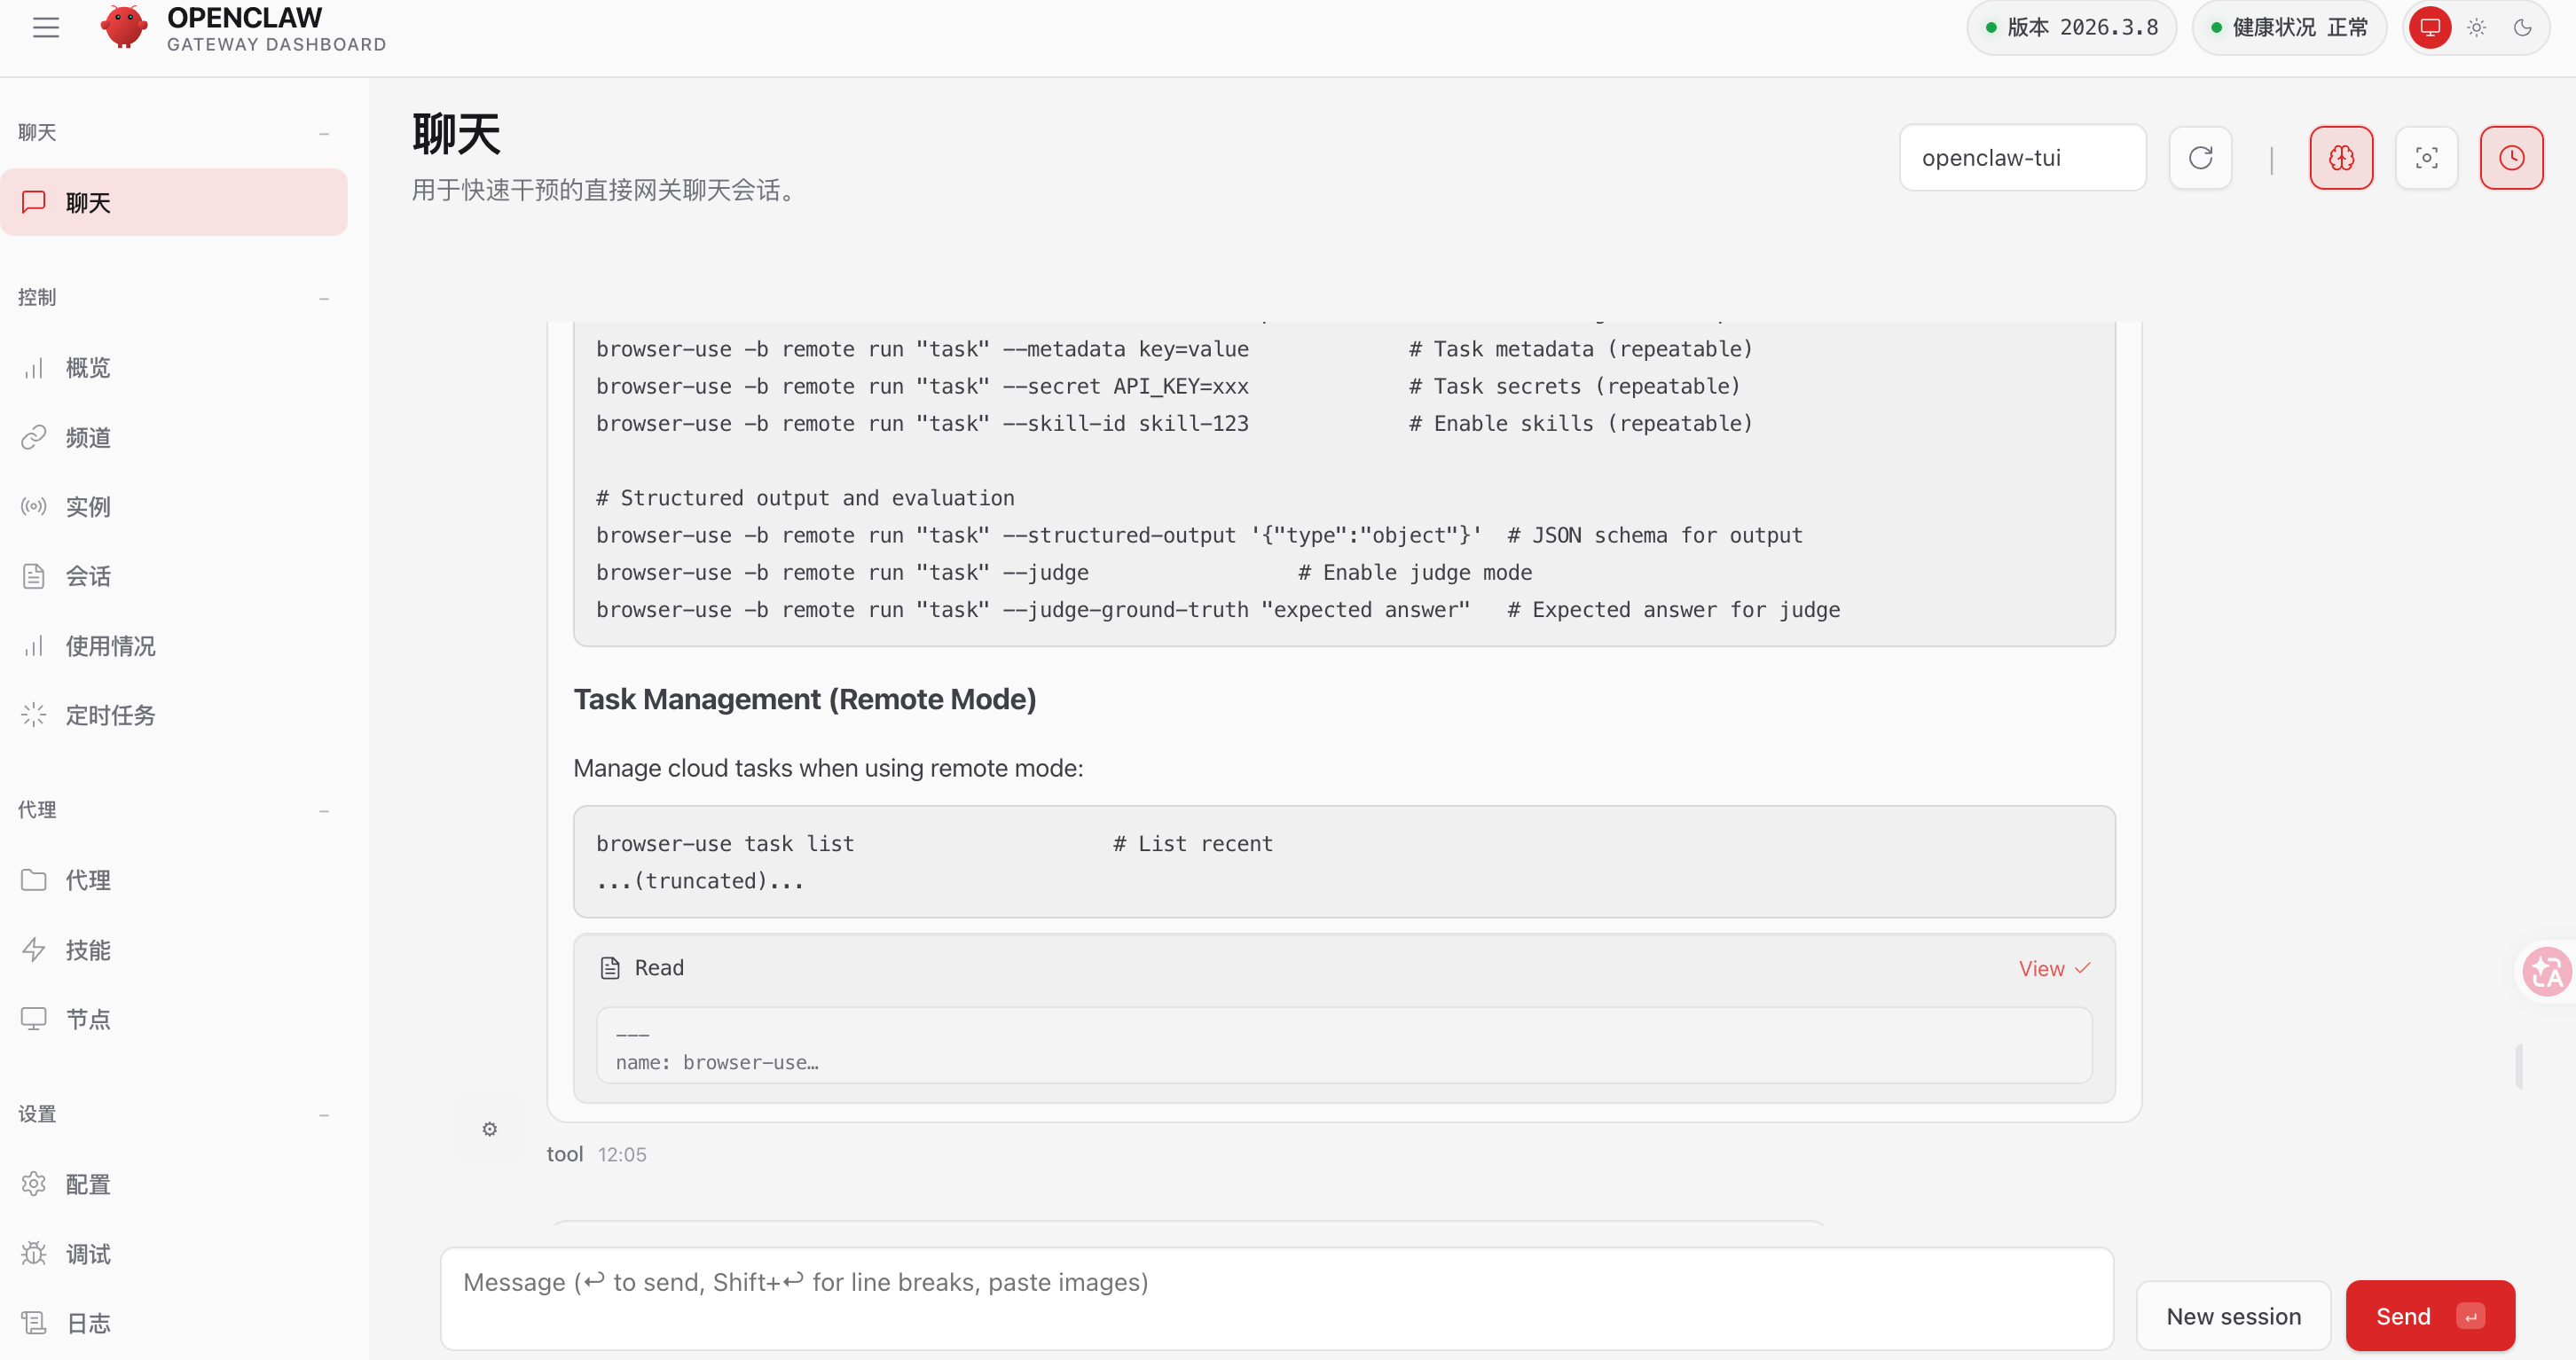Open the openclaw-tui session selector

pyautogui.click(x=2022, y=158)
